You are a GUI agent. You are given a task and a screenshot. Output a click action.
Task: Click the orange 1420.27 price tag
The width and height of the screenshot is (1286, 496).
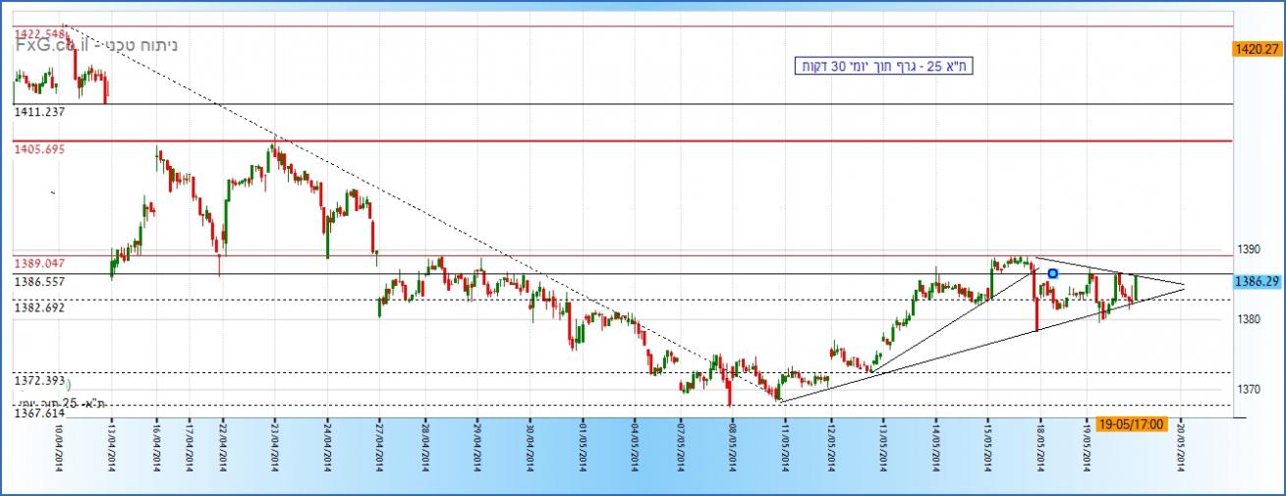(1261, 48)
